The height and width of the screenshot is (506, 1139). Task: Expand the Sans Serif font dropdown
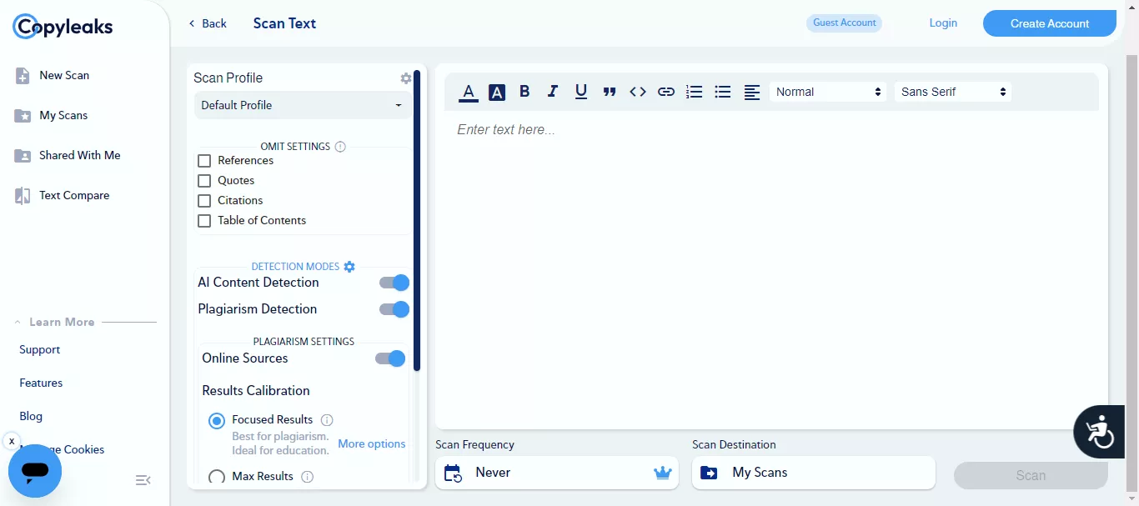click(x=952, y=92)
